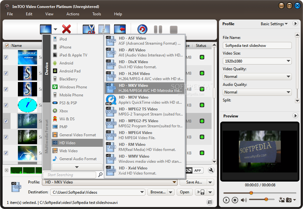
Task: Pick HD - RM Video icon
Action: pos(111,147)
